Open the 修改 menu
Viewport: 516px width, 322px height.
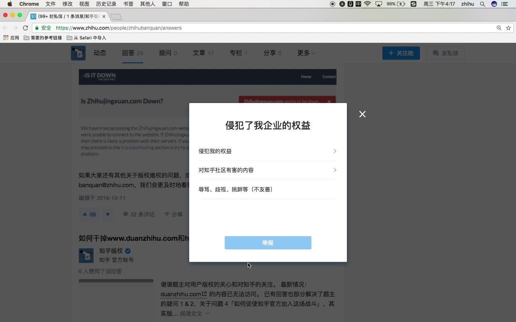[x=67, y=4]
